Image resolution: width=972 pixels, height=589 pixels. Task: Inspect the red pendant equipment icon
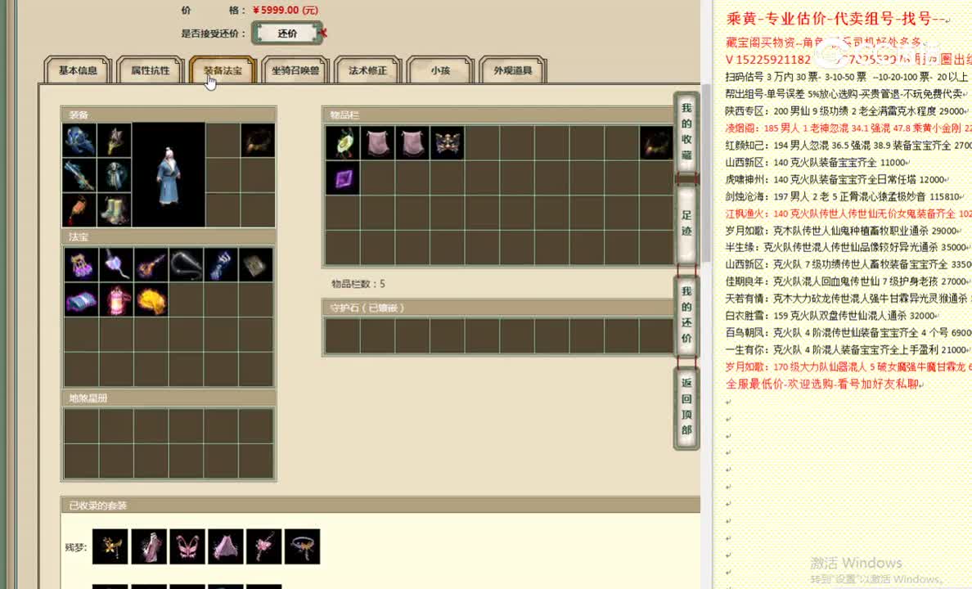tap(79, 209)
